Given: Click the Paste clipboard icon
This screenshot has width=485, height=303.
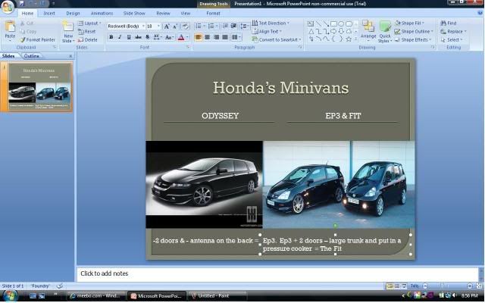Looking at the screenshot, I should [10, 27].
